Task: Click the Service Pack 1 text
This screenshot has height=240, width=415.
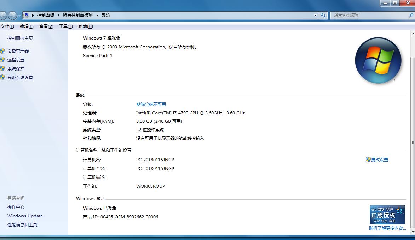Action: (x=98, y=55)
